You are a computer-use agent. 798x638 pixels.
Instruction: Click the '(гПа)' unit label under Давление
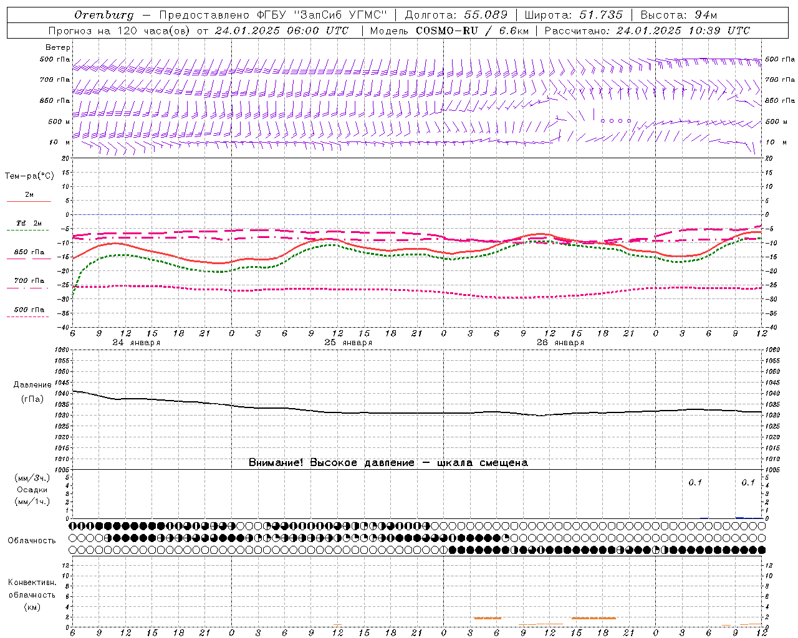pos(32,399)
